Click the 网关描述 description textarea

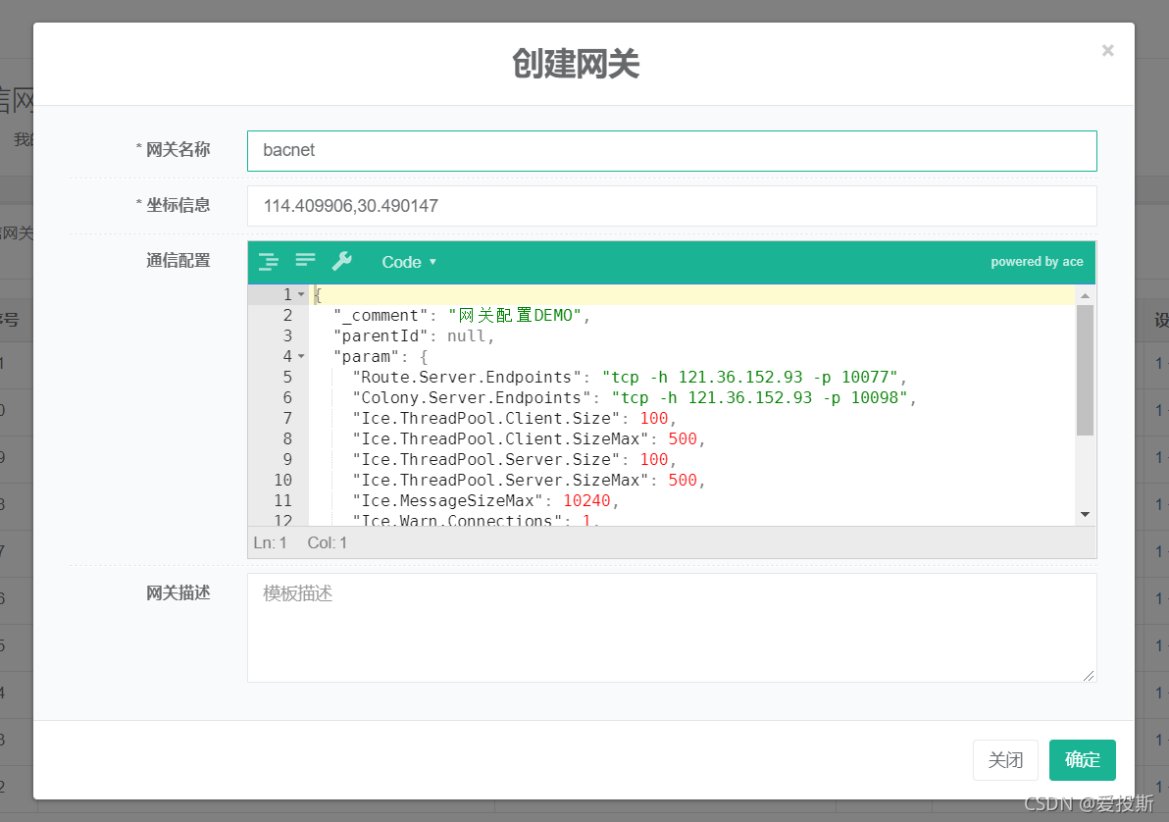click(671, 628)
